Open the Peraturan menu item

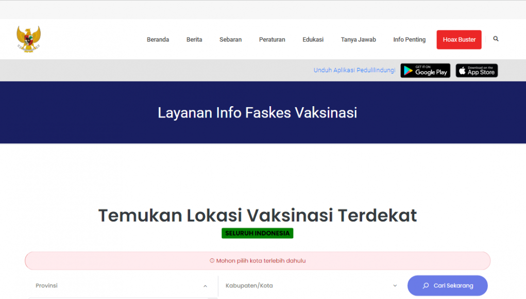coord(272,40)
